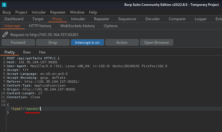Toggle the Intercept is on button
The height and width of the screenshot is (132, 222).
(87, 42)
